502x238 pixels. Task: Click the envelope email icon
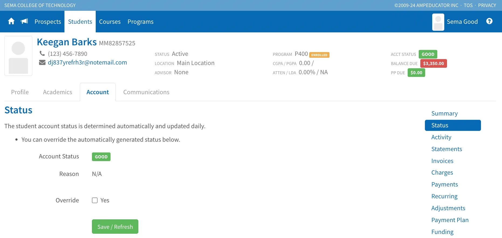42,62
